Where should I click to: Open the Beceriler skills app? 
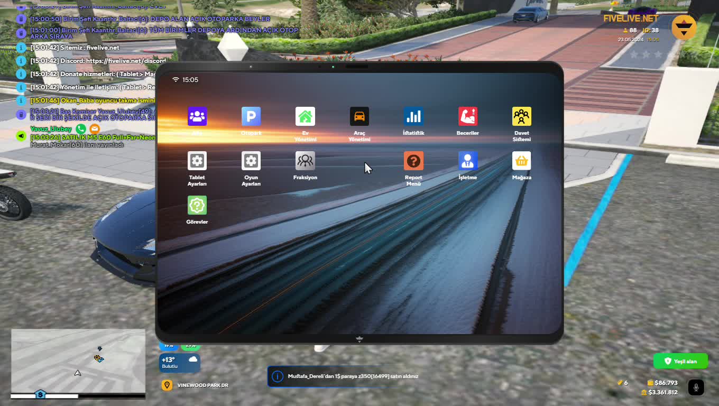pyautogui.click(x=467, y=117)
